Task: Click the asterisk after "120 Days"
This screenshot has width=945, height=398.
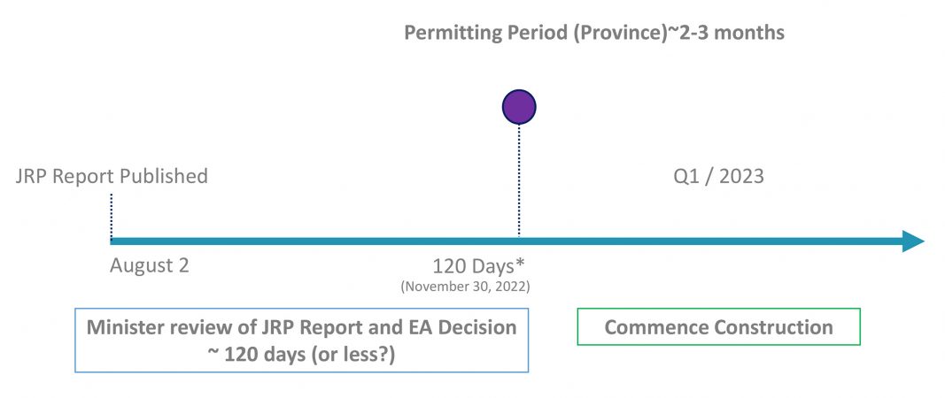Action: click(523, 264)
